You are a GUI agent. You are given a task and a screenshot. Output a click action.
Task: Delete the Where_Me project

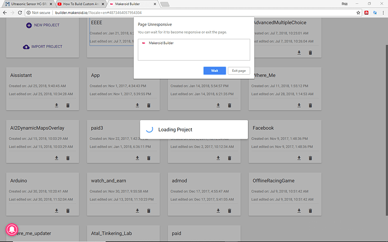310,106
